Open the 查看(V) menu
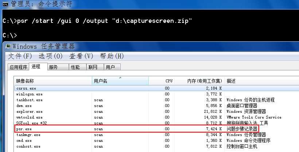 point(81,56)
